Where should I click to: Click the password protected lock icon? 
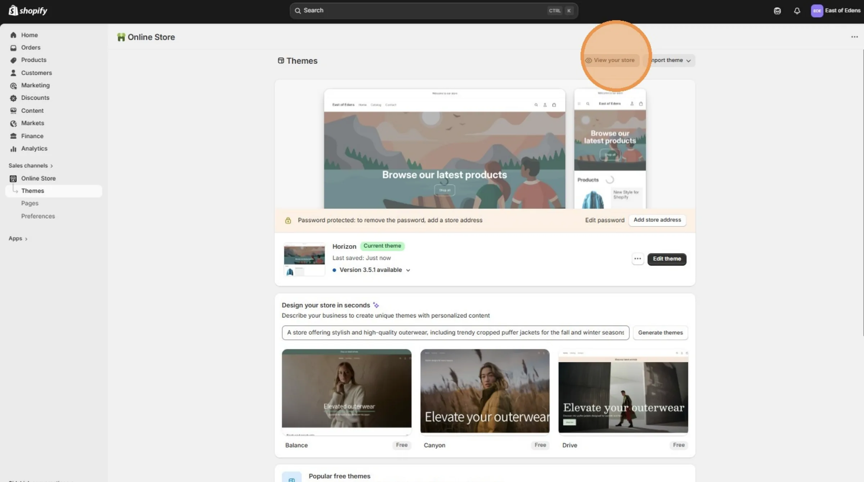tap(288, 220)
